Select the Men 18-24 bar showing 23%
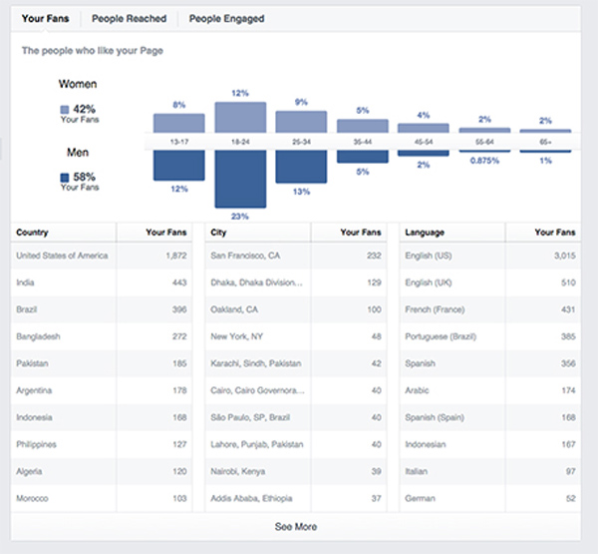 (x=240, y=178)
